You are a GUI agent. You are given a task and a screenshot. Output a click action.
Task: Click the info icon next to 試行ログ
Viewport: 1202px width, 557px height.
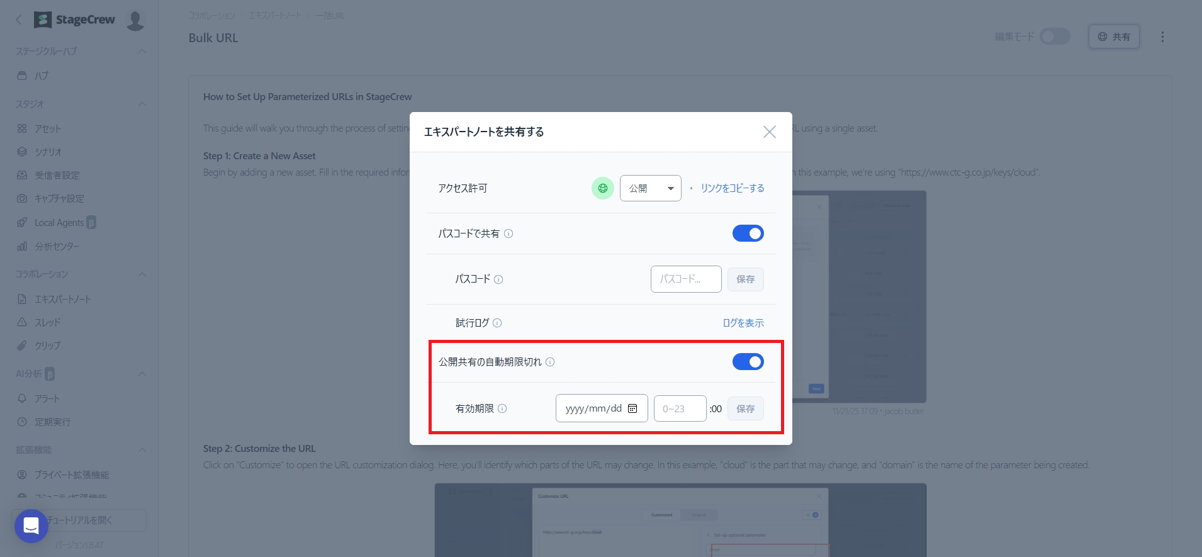pyautogui.click(x=497, y=323)
